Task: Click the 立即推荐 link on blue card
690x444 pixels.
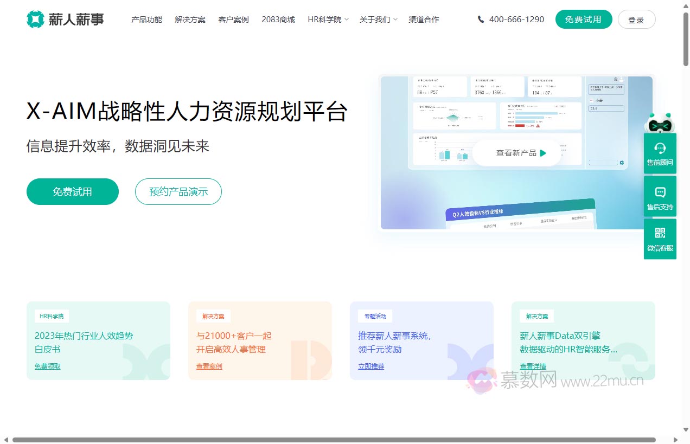Action: point(371,366)
